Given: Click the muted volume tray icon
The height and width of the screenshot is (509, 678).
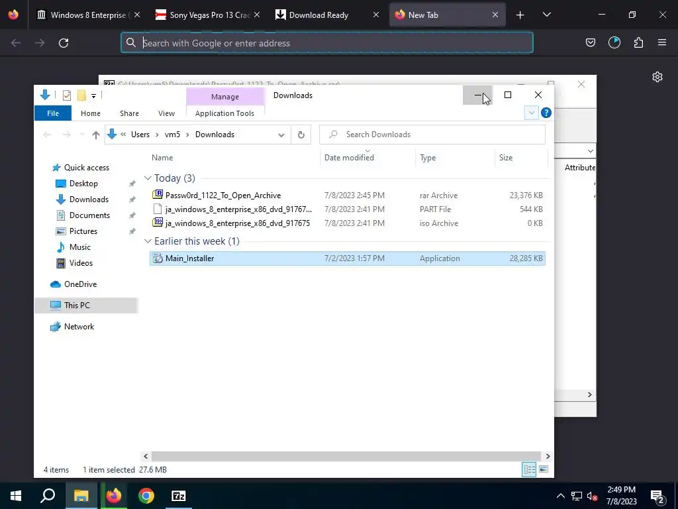Looking at the screenshot, I should coord(592,496).
